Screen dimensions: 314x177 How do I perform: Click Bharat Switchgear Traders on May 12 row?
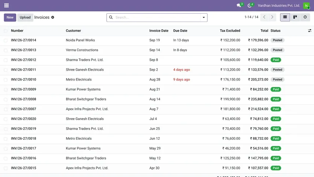click(86, 158)
